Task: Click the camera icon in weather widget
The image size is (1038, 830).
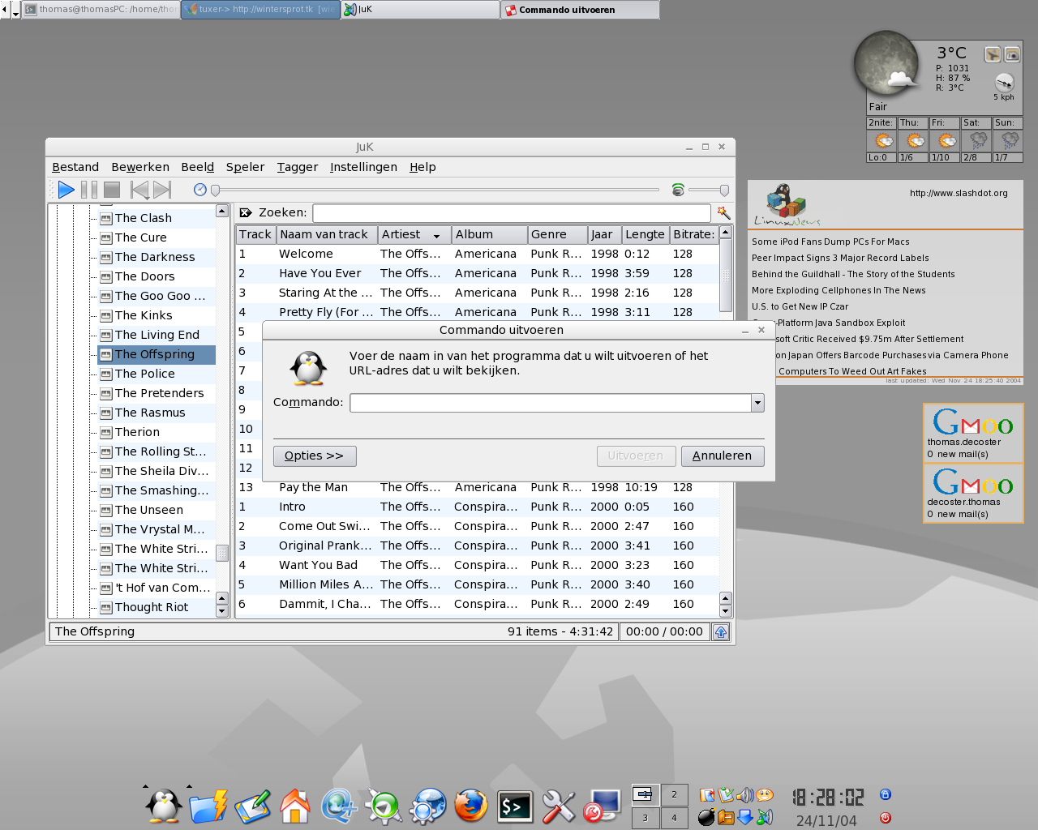Action: tap(1012, 54)
